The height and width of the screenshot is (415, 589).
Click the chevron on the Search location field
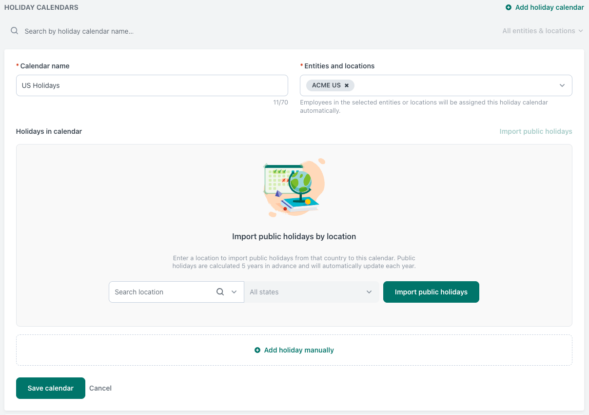(234, 291)
